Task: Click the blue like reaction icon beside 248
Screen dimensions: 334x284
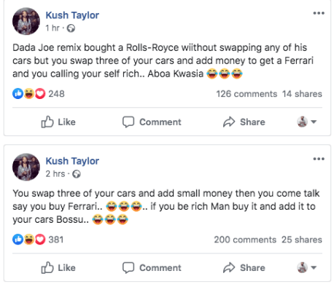Action: 18,94
